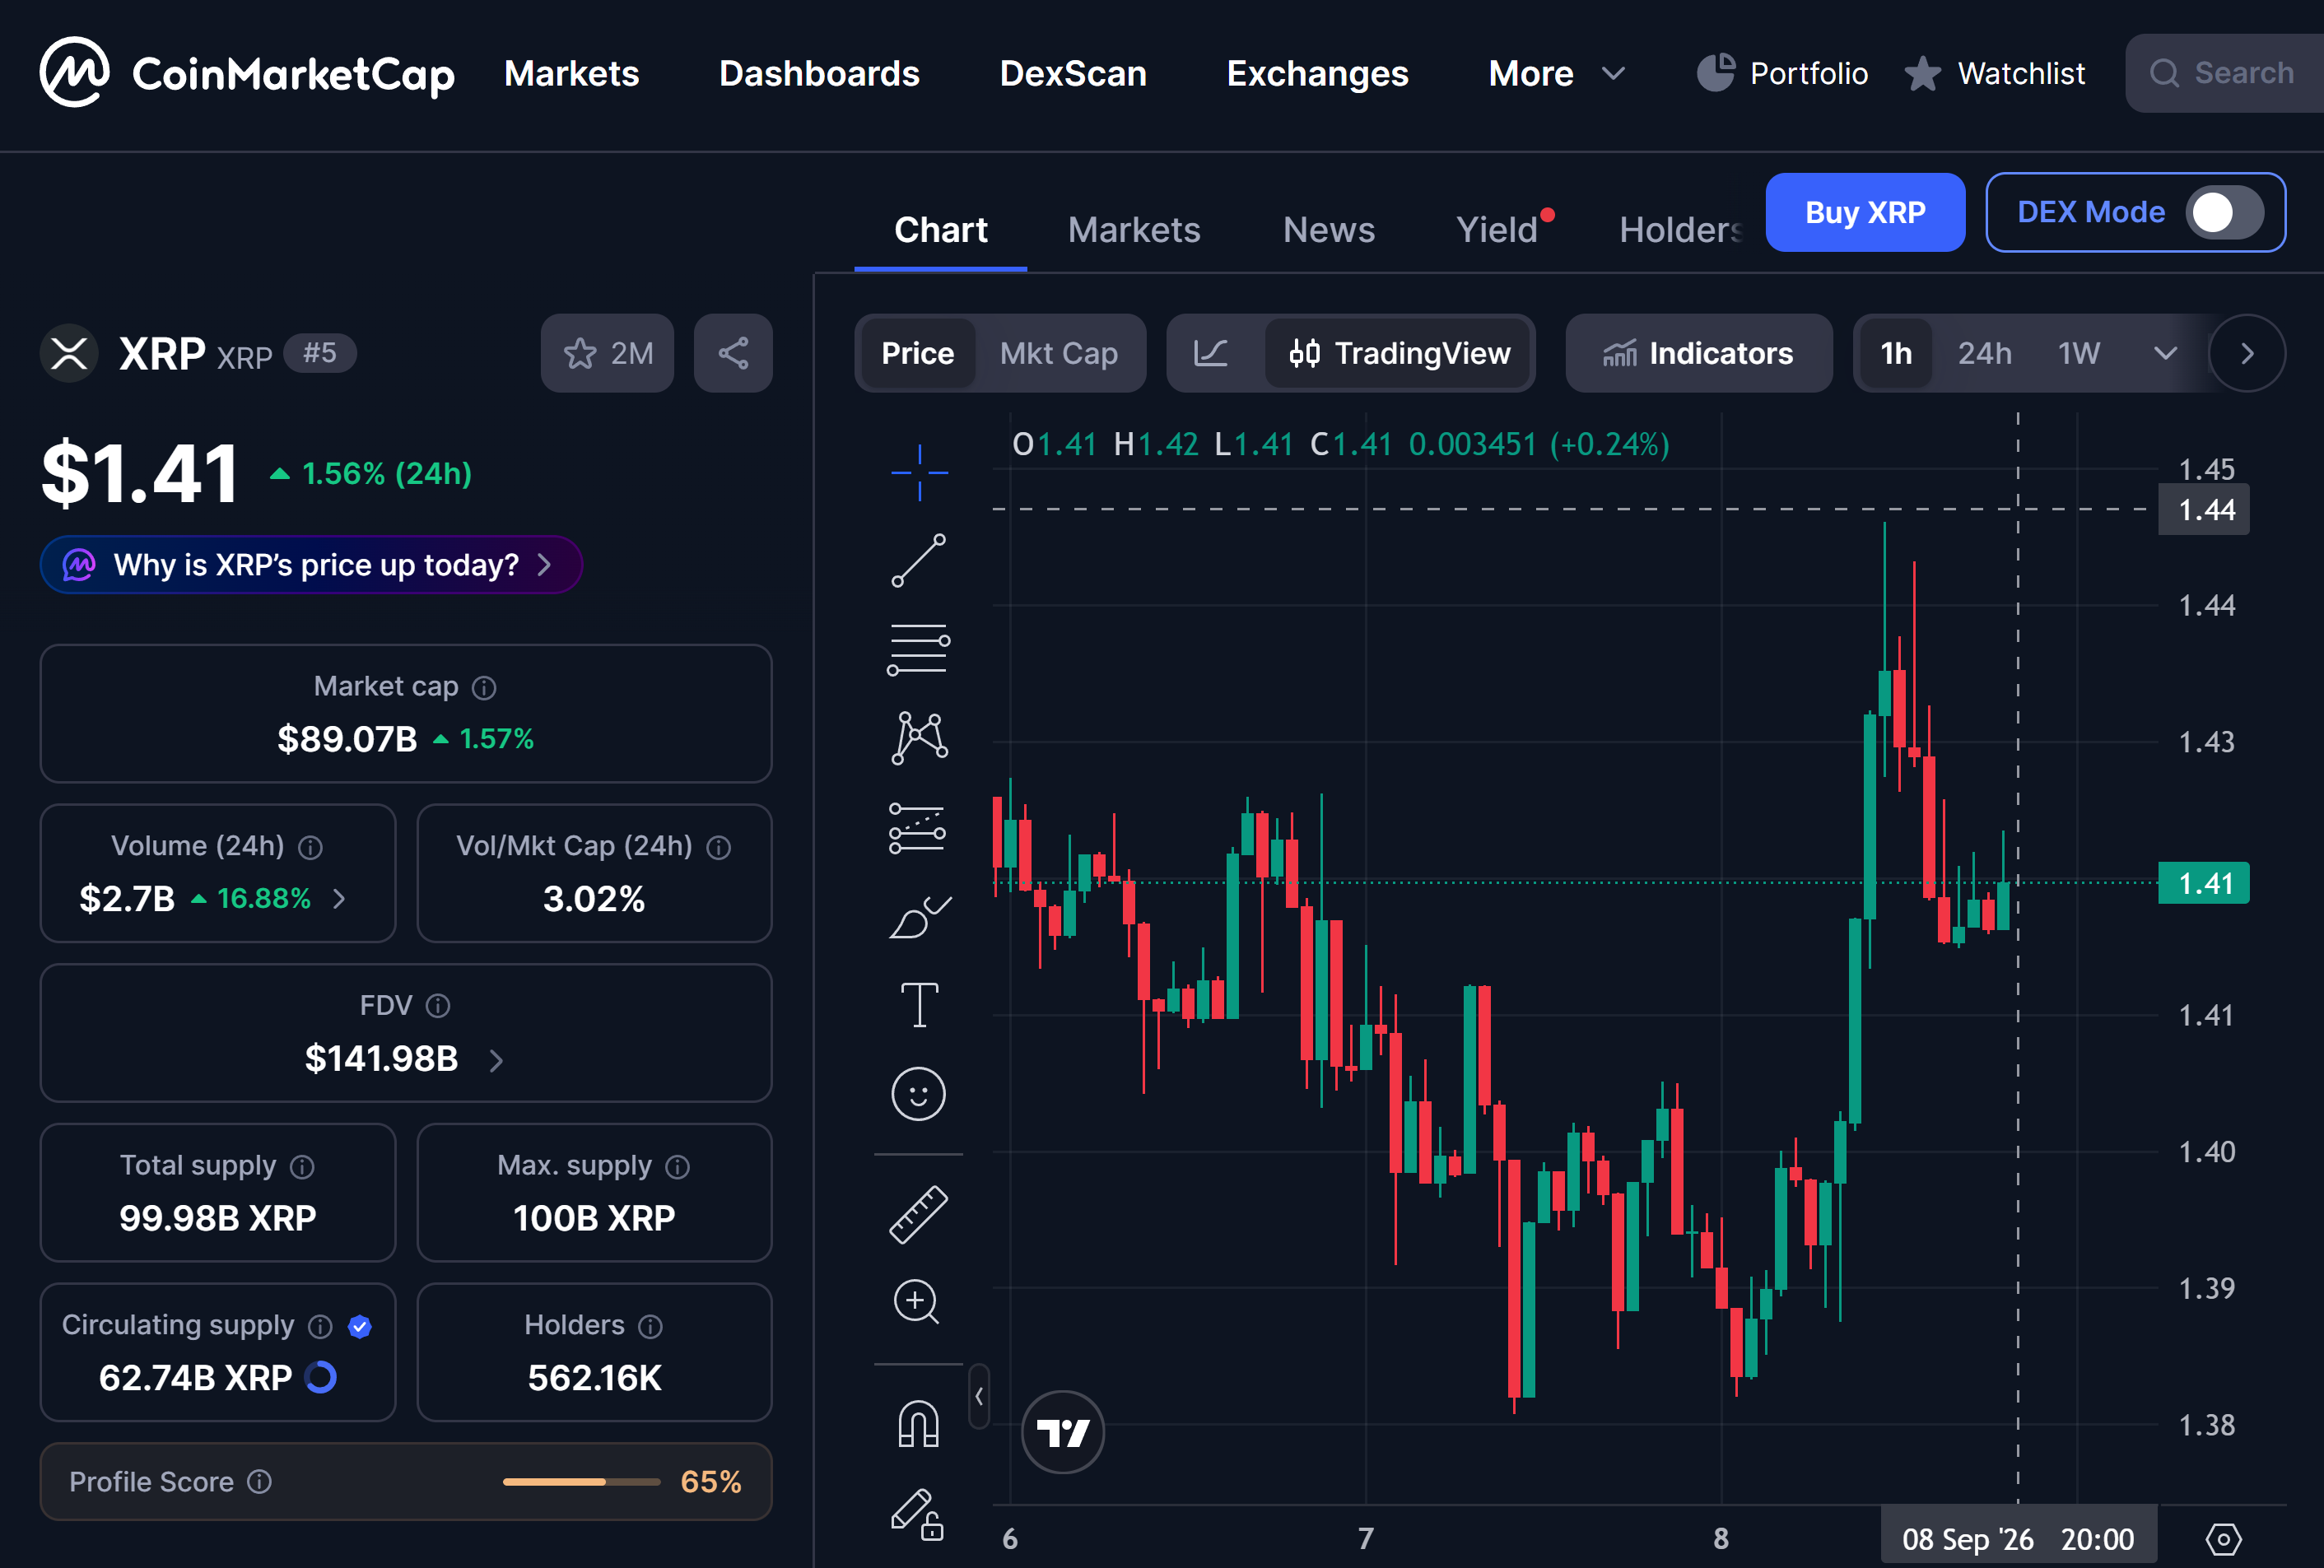Toggle the lock all drawings tool
Viewport: 2324px width, 1568px height.
(x=918, y=1513)
